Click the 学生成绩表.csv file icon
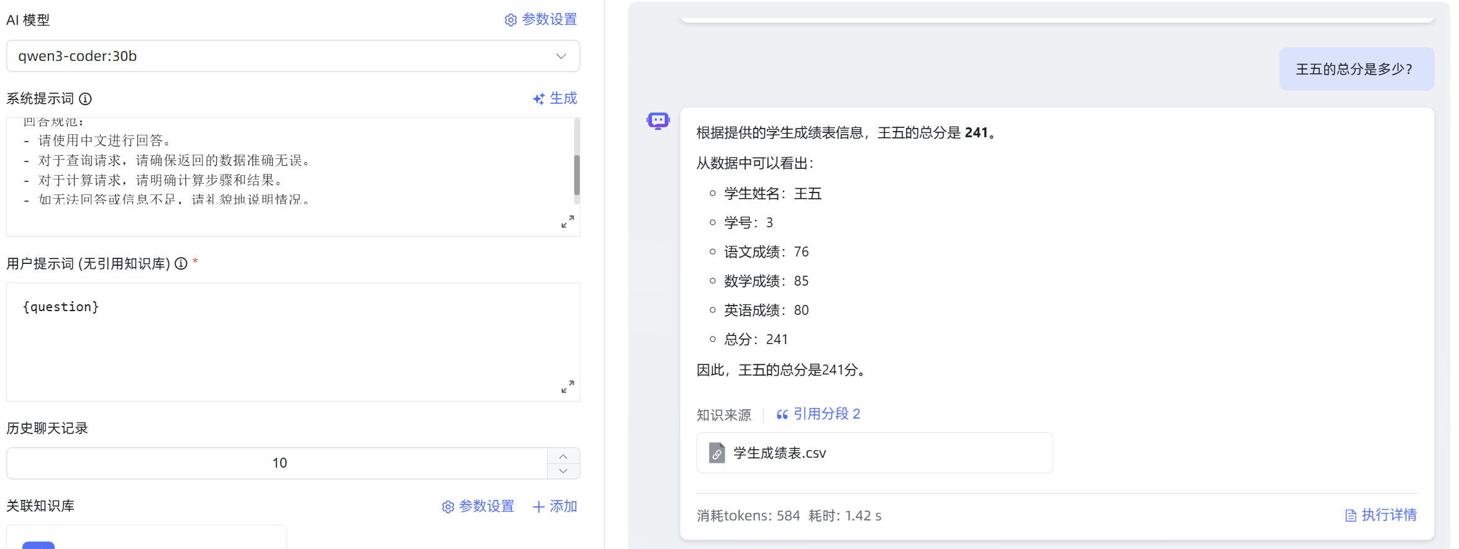This screenshot has width=1459, height=549. click(717, 453)
